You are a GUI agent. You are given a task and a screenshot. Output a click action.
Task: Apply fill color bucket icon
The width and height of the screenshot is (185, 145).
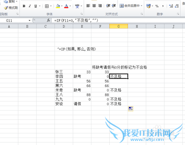58,6
